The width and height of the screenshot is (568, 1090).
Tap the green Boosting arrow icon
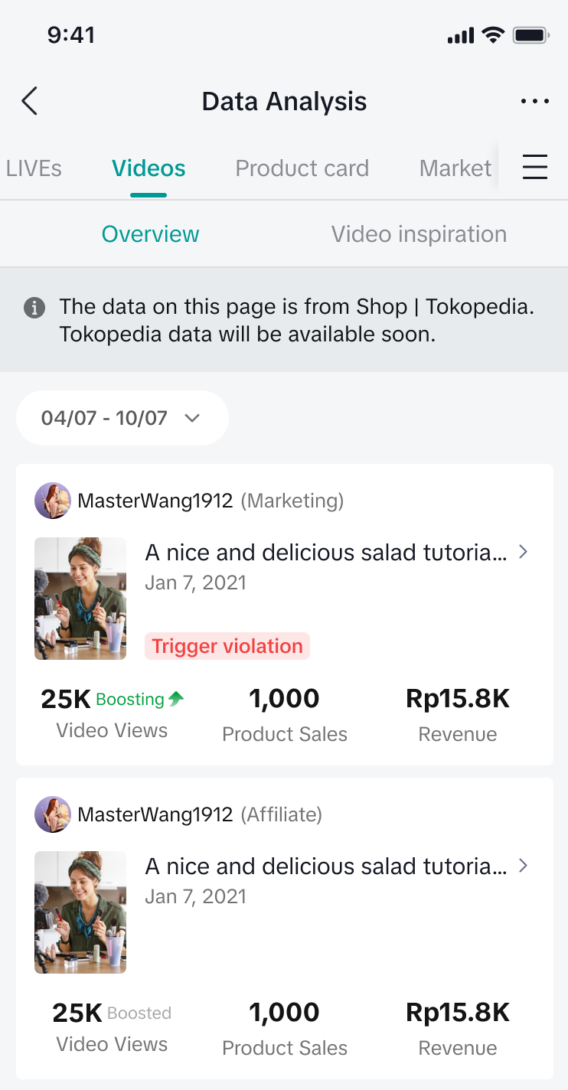(x=177, y=698)
